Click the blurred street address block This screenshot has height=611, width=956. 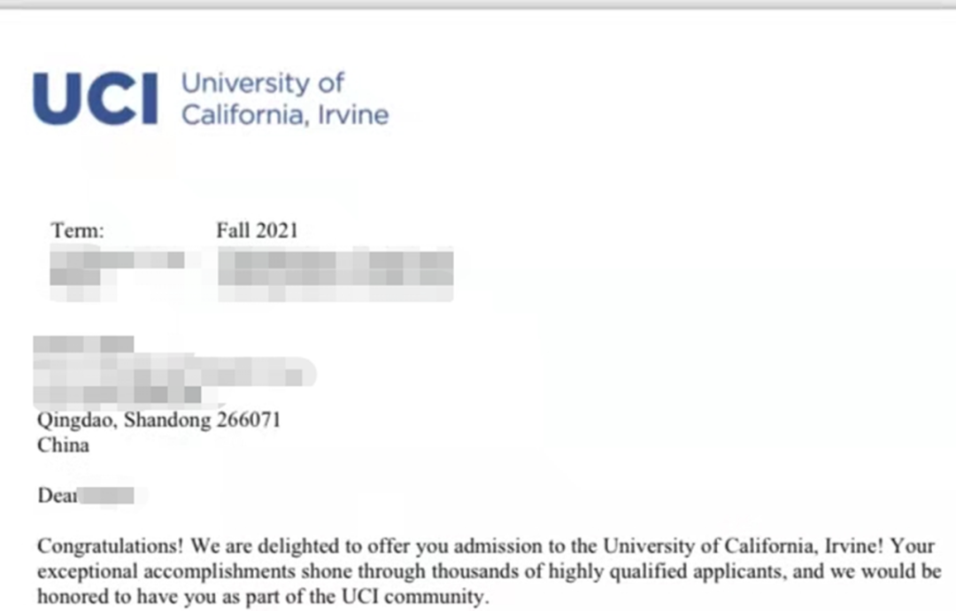tap(173, 381)
